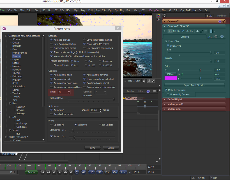230x180 pixels.
Task: Click the arrow icon right of S6
Action: click(x=197, y=31)
